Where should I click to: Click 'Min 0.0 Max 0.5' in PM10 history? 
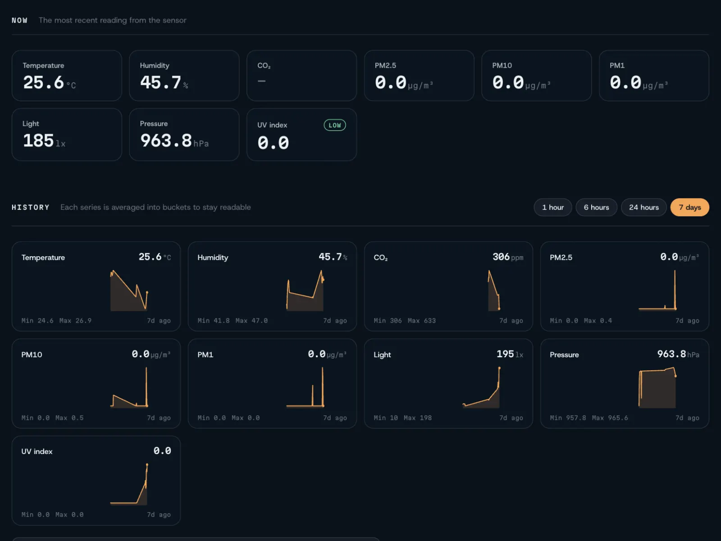point(52,418)
